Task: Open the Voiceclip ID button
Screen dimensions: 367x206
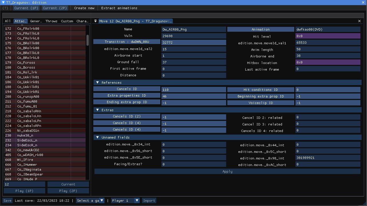Action: [x=261, y=103]
